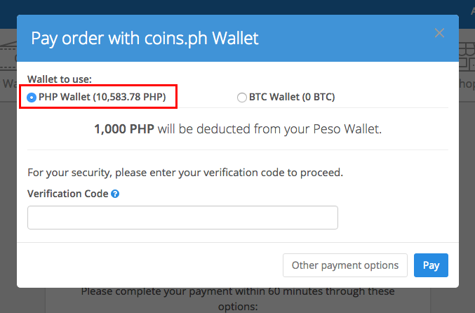Screen dimensions: 475x313
Task: Click the "Wallet to use:" heading
Action: click(60, 79)
